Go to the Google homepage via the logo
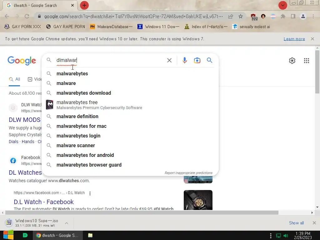 click(x=22, y=61)
